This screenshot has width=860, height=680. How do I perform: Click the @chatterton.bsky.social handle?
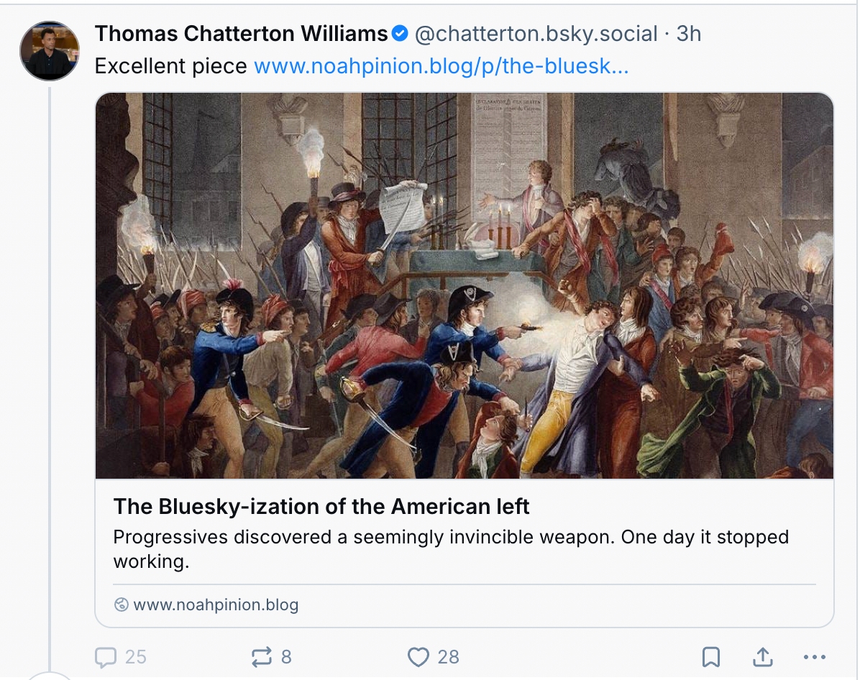click(x=536, y=34)
